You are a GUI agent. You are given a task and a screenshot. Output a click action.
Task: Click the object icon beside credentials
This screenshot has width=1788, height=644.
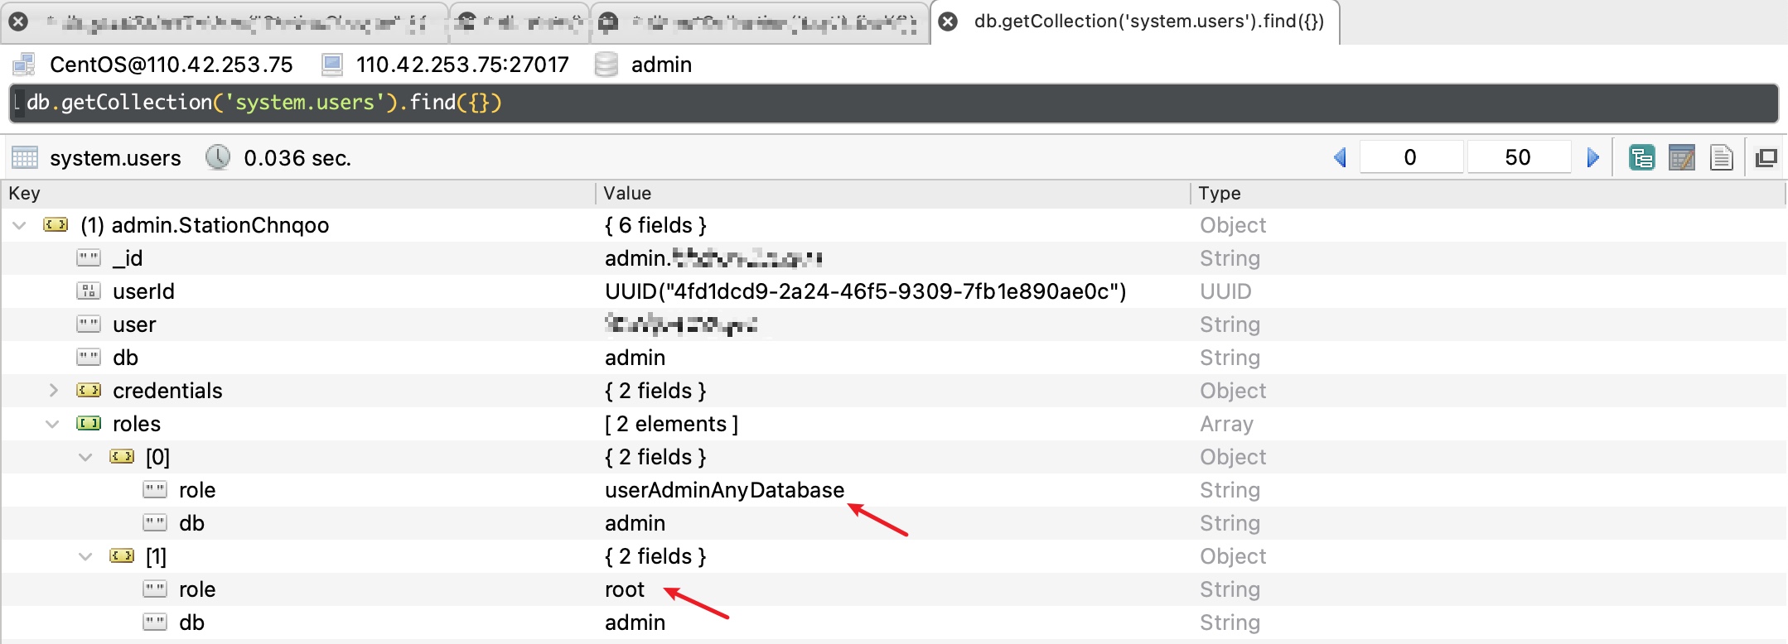click(89, 391)
